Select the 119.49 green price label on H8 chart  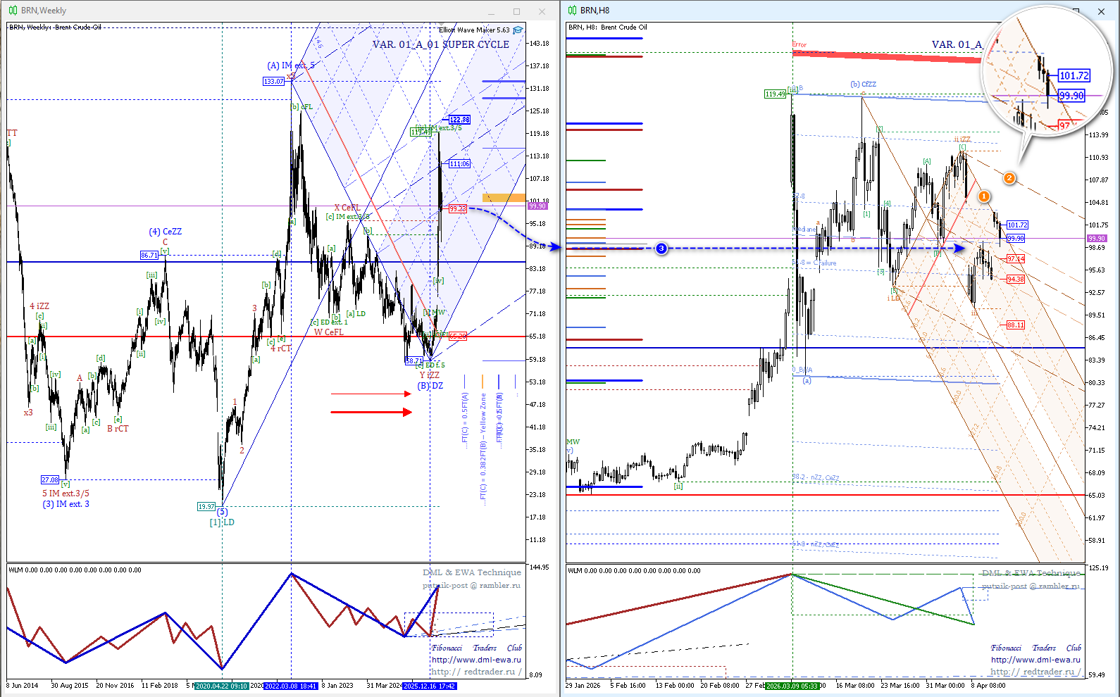tap(775, 94)
